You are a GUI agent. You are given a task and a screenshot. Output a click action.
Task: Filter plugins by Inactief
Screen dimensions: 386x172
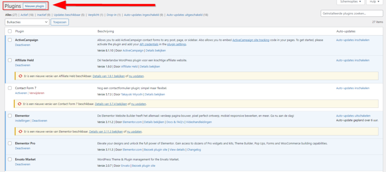(44, 15)
